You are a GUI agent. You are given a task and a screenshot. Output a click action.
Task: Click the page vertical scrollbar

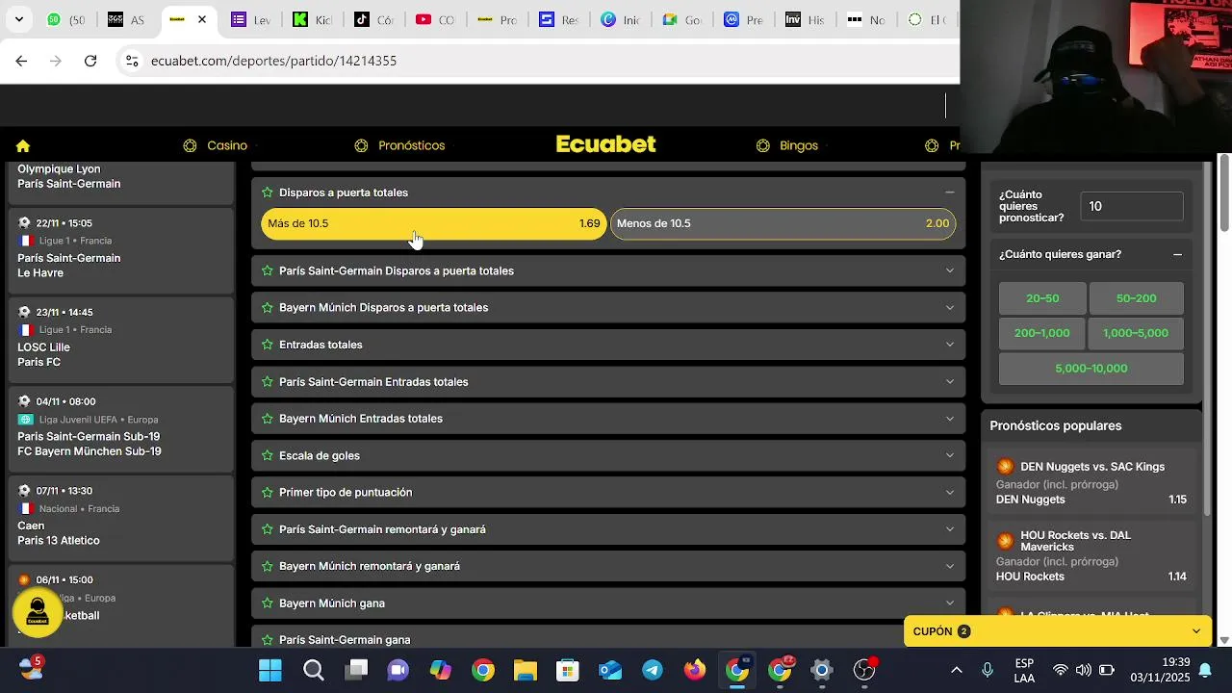(1224, 192)
